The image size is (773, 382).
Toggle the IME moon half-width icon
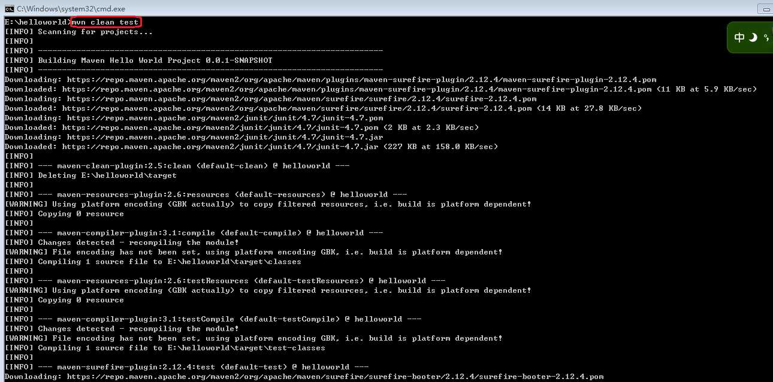[753, 37]
